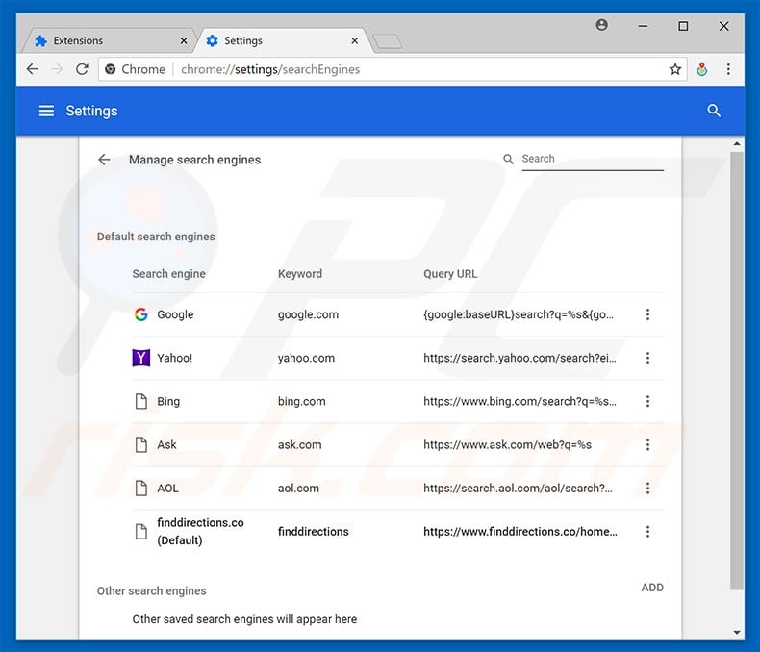The width and height of the screenshot is (760, 652).
Task: Click the https://www.finddirections.co query URL
Action: coord(520,532)
